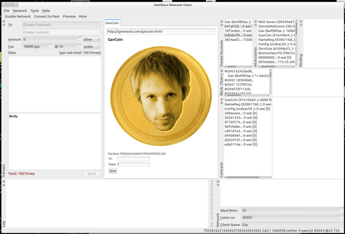Select ZeroGox in All Accounts
The height and width of the screenshot is (234, 345).
(277, 48)
